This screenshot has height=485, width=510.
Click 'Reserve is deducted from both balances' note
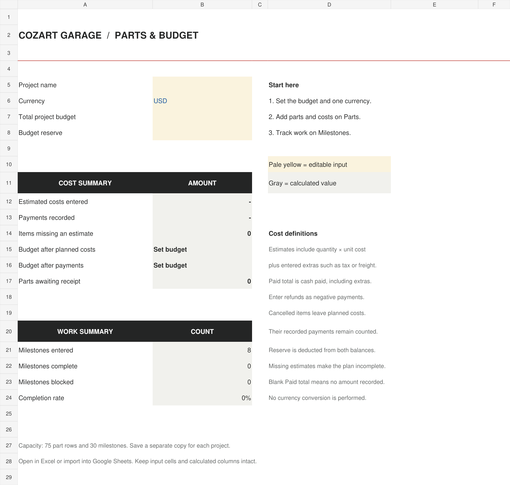click(x=322, y=350)
